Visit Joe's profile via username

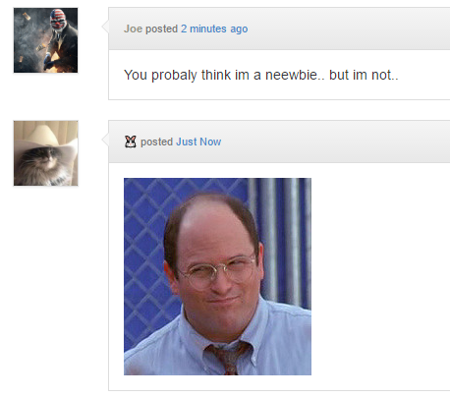(x=133, y=28)
